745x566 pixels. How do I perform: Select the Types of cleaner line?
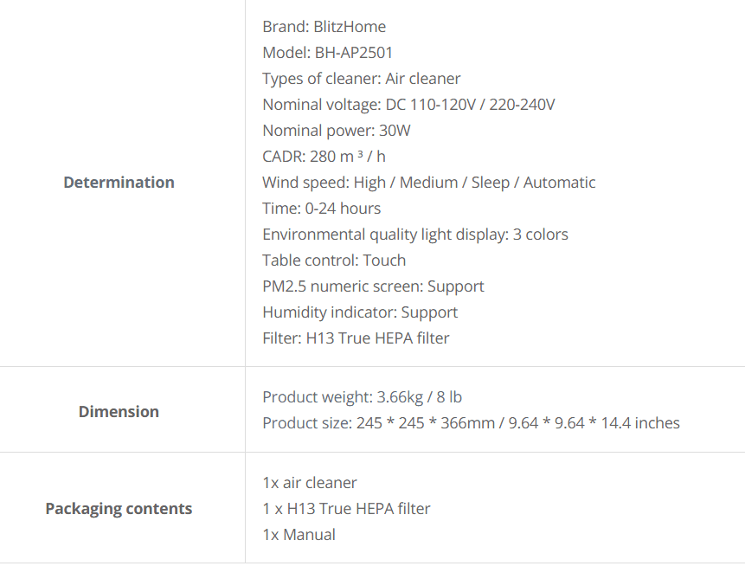coord(362,79)
